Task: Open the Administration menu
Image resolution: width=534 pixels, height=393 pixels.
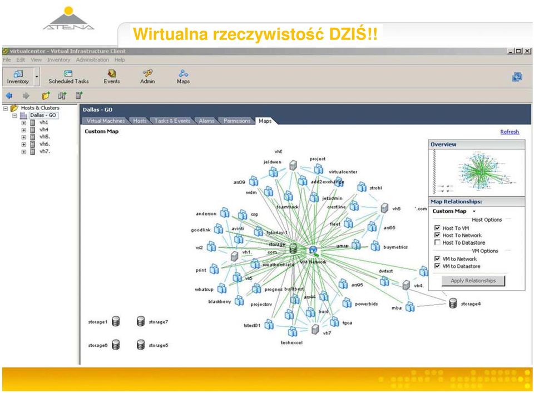Action: (x=92, y=60)
